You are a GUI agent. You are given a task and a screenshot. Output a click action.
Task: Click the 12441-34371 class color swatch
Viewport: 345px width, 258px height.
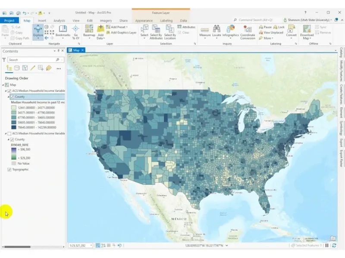pos(13,108)
